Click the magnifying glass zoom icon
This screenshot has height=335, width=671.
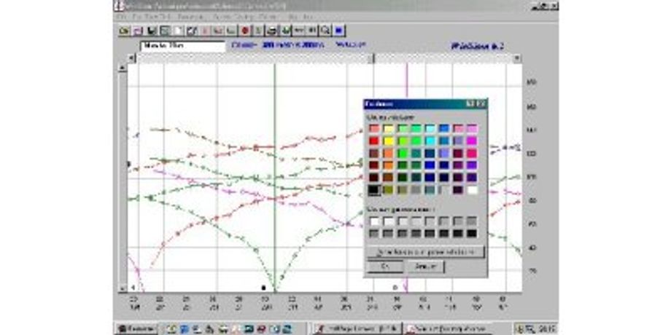(x=325, y=31)
